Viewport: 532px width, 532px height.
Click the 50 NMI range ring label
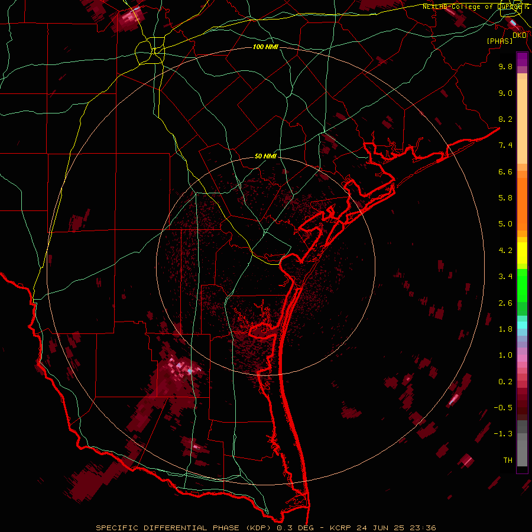(x=265, y=157)
